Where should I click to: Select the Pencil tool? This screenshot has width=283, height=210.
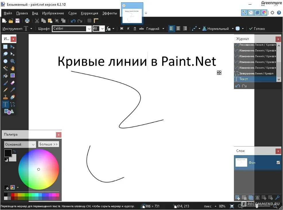tap(5, 90)
